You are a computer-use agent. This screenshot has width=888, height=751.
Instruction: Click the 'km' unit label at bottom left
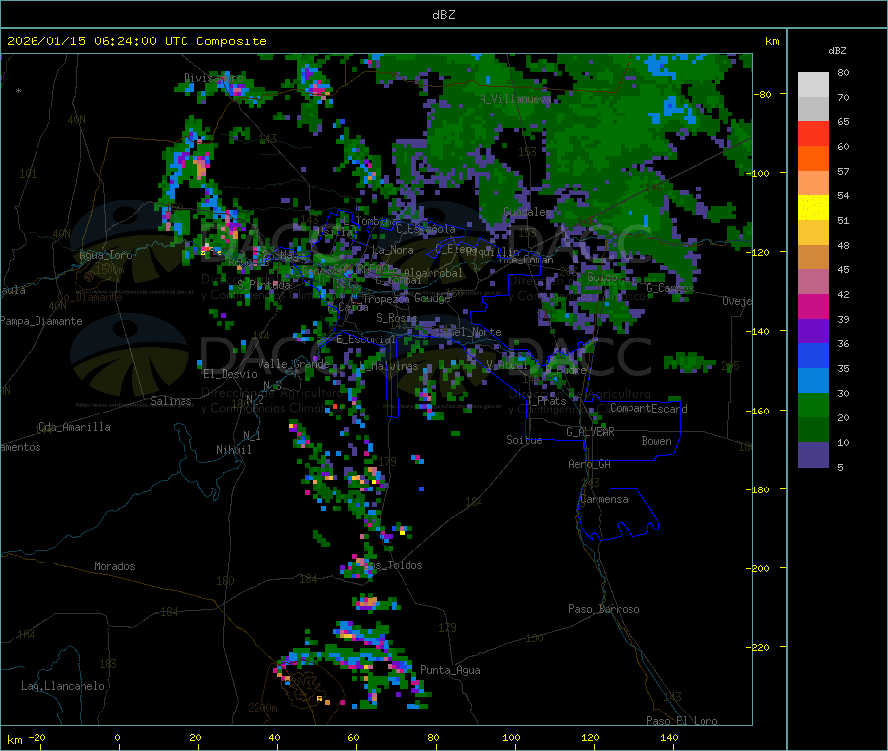tap(14, 740)
